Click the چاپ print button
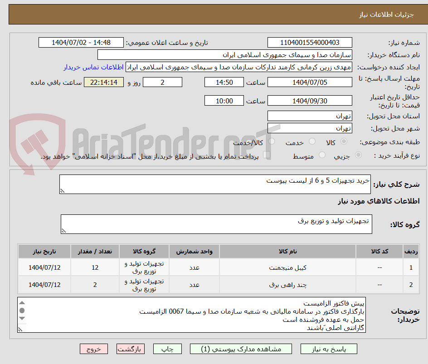The image size is (428, 364). [x=167, y=349]
